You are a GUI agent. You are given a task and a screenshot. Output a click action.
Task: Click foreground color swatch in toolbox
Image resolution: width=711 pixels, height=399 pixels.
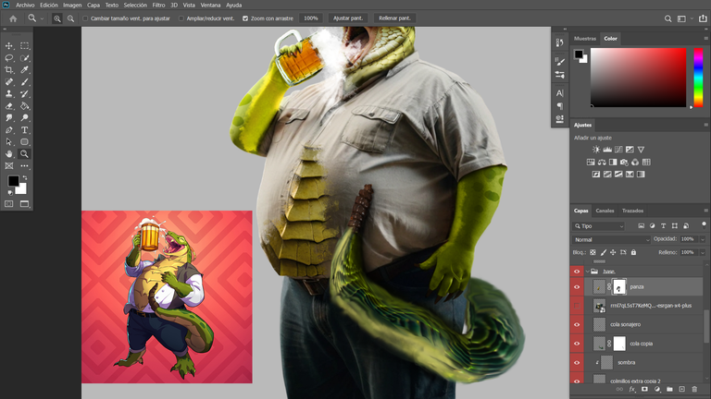point(13,181)
